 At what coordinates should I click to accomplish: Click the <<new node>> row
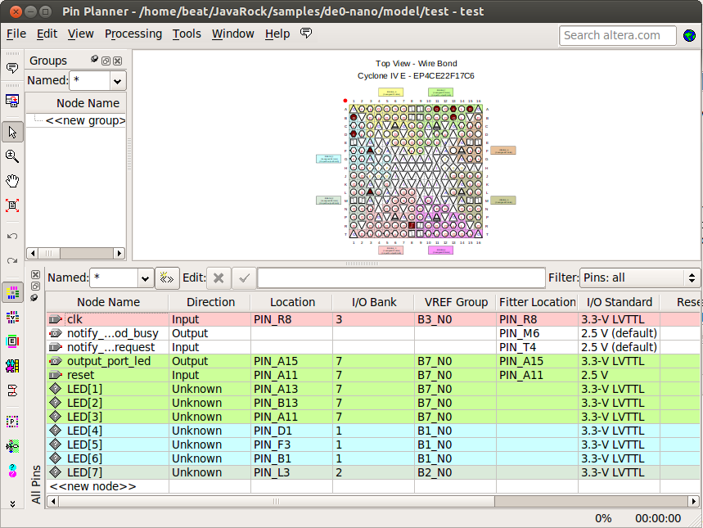click(x=93, y=486)
